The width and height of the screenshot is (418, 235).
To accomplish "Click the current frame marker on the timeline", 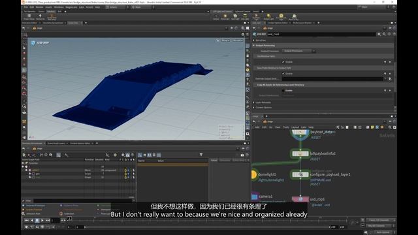I will 69,219.
